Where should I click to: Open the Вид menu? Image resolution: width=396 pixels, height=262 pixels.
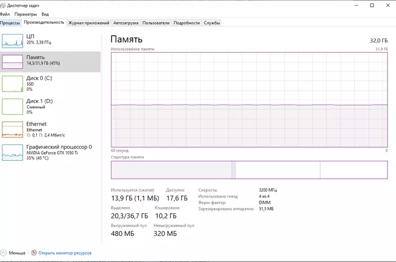[45, 14]
